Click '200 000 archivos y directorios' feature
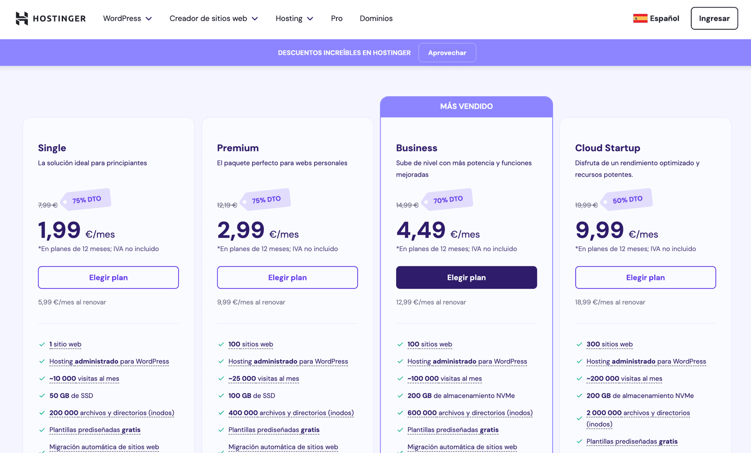The width and height of the screenshot is (751, 453). click(x=112, y=413)
